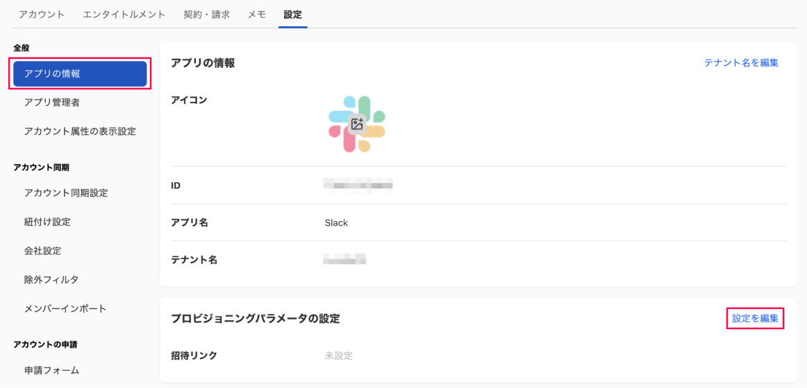Open アカウント属性の表示設定 in sidebar
The image size is (807, 388).
pyautogui.click(x=80, y=131)
